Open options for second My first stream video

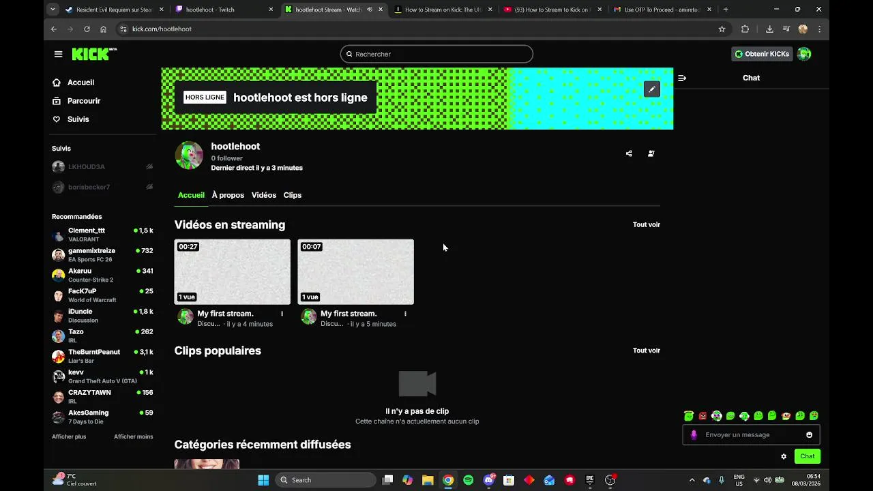click(x=405, y=314)
